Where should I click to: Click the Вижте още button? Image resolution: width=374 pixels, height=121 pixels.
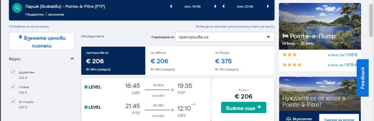[x=243, y=108]
